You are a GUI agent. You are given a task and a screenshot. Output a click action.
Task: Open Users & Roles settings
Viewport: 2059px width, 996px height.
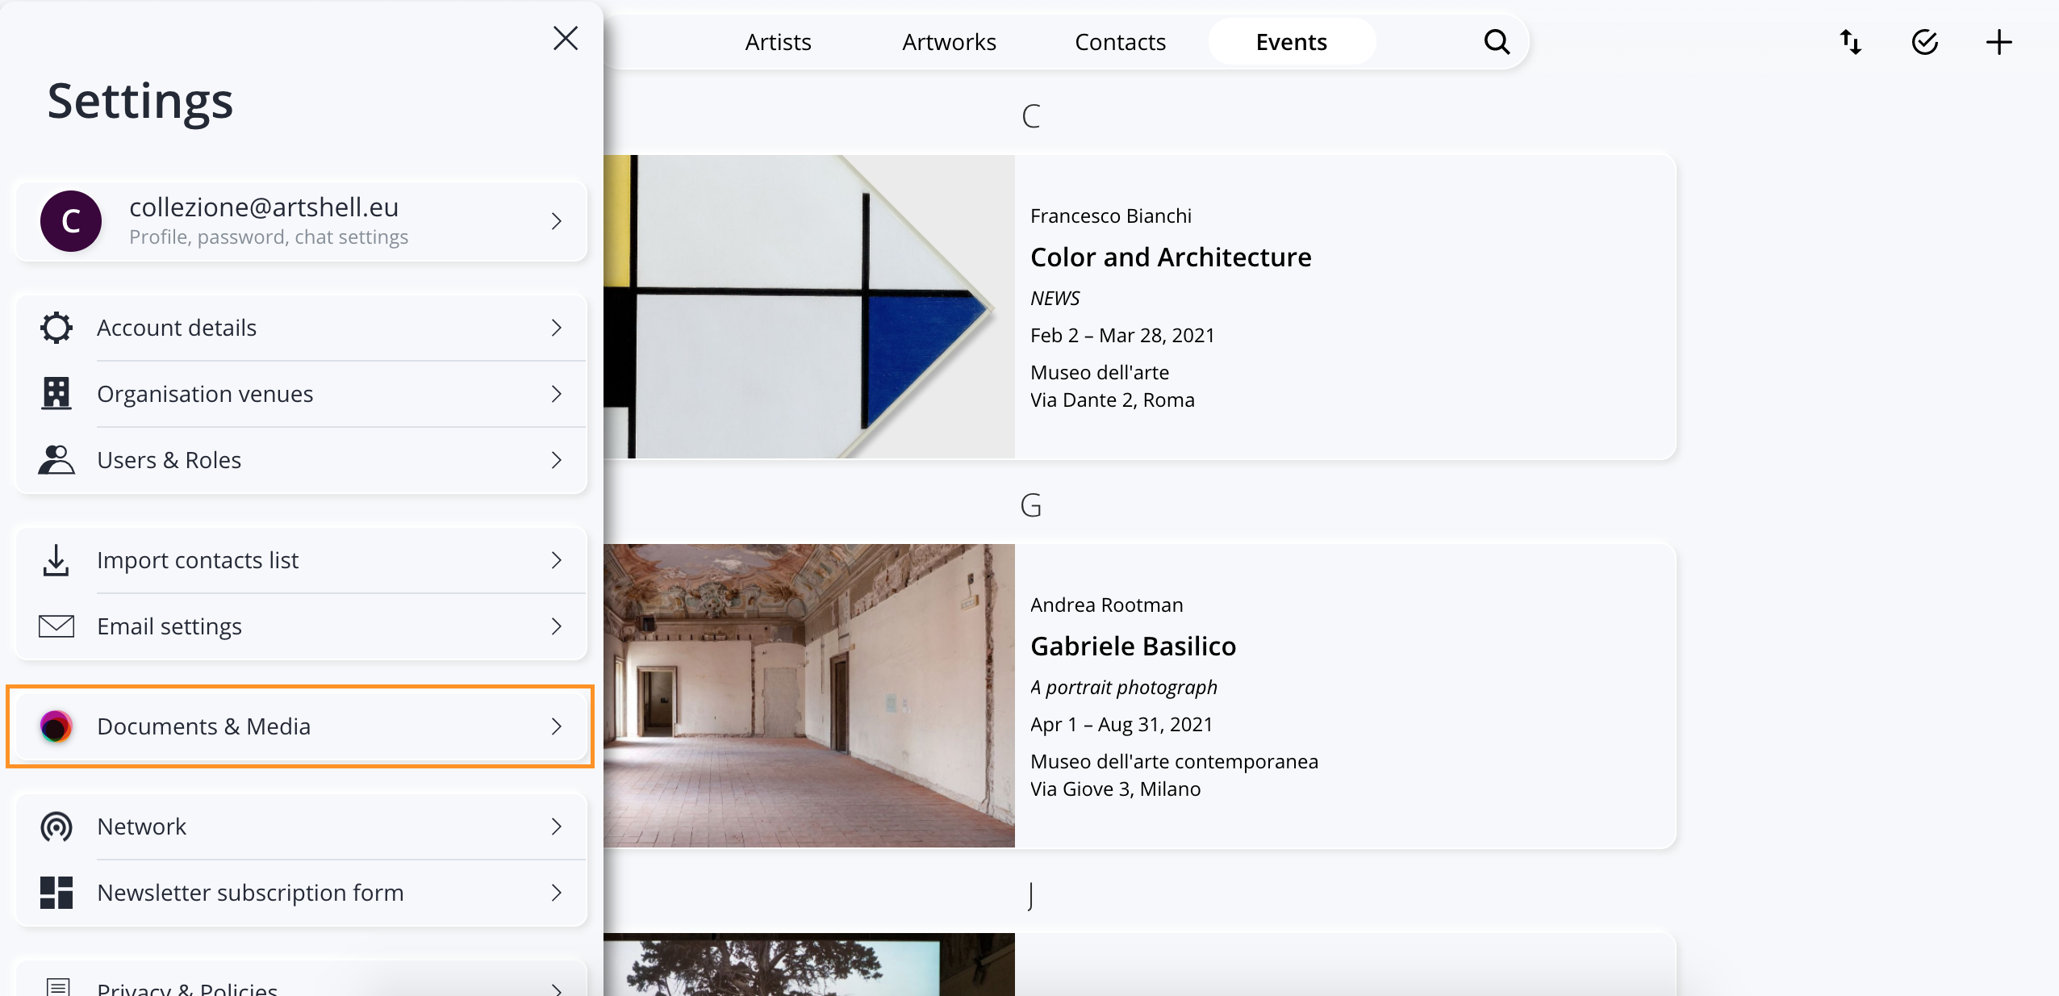301,460
